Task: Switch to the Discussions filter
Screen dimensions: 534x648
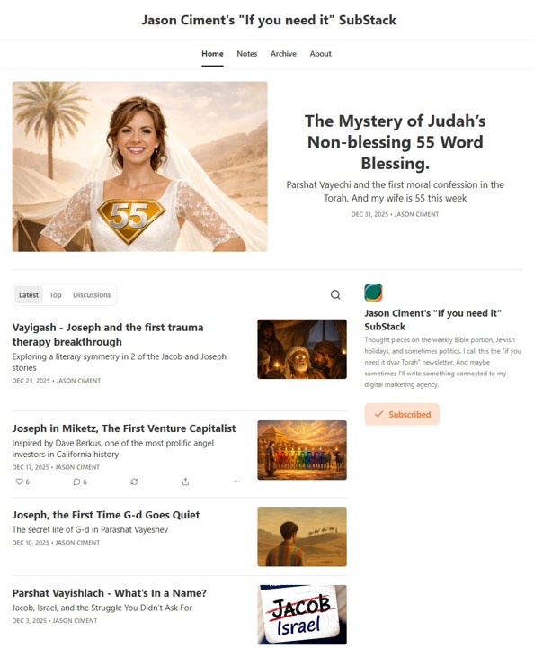Action: click(92, 294)
